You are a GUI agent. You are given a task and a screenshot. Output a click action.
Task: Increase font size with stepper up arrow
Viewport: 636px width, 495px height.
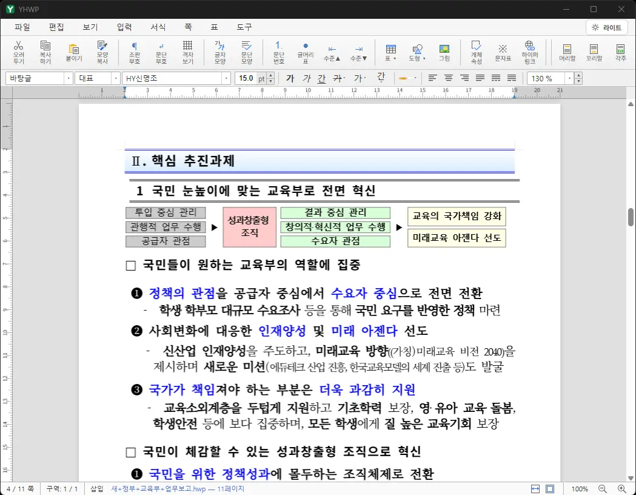[x=271, y=75]
